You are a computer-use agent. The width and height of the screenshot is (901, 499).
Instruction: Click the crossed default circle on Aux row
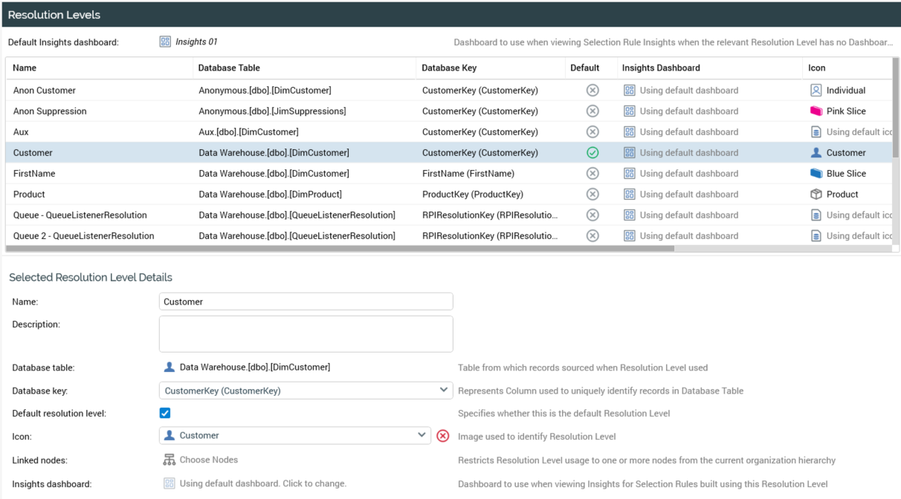592,131
